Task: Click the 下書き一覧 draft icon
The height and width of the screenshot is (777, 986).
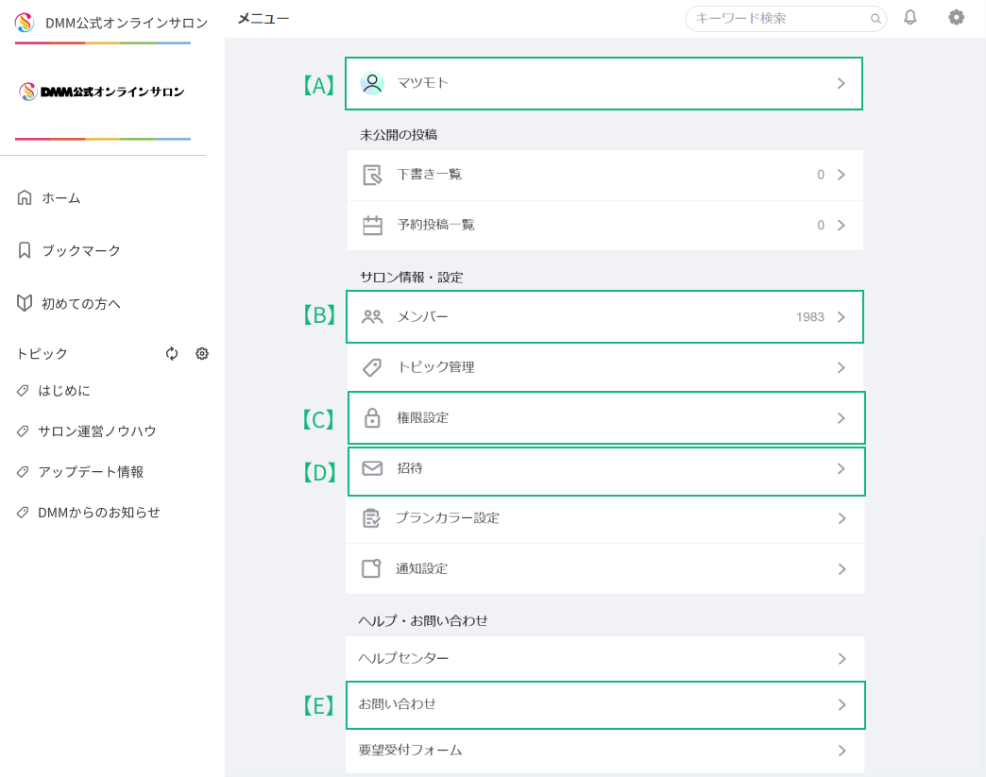Action: (x=372, y=175)
